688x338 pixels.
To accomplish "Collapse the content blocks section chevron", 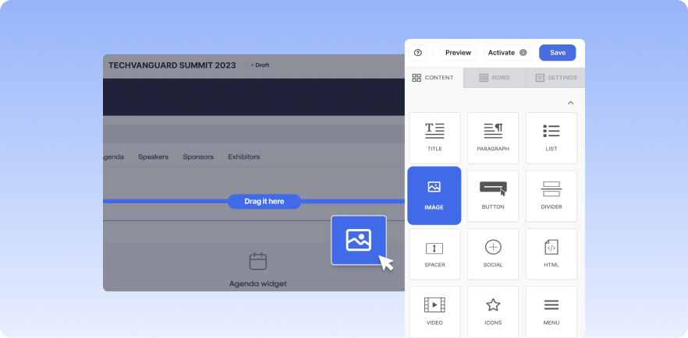I will click(570, 103).
